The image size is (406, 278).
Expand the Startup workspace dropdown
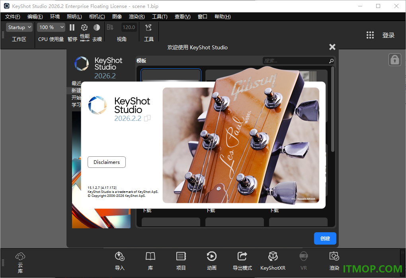point(19,27)
